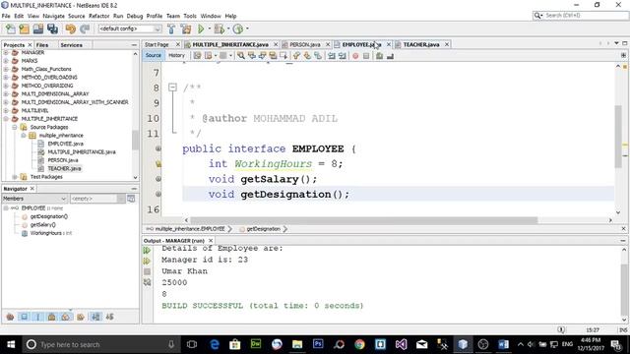Switch to MULTIPLE_INHERITANCE.java tab

(230, 44)
